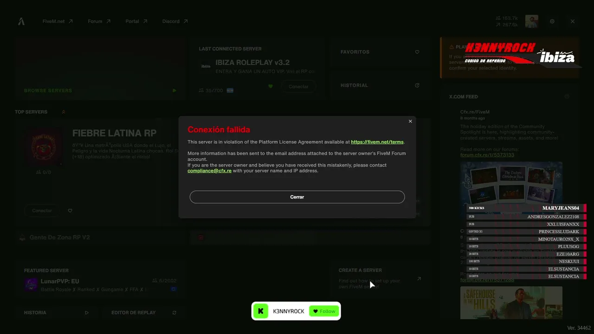Close the launcher with top-right X
This screenshot has width=594, height=334.
(x=573, y=21)
